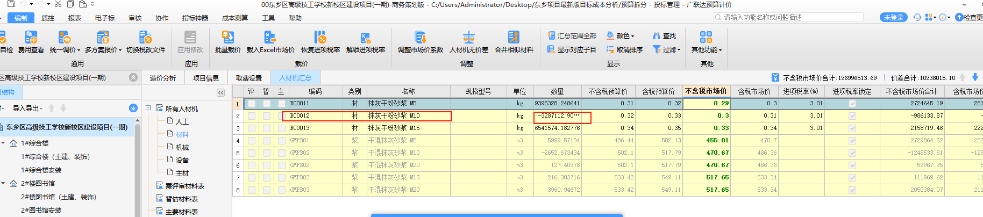Click the left project tree vertical scrollbar
983x217 pixels.
pyautogui.click(x=138, y=167)
